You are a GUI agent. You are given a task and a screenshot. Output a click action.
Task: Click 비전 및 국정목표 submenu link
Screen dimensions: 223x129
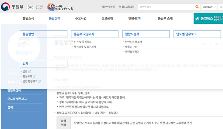pos(83,42)
